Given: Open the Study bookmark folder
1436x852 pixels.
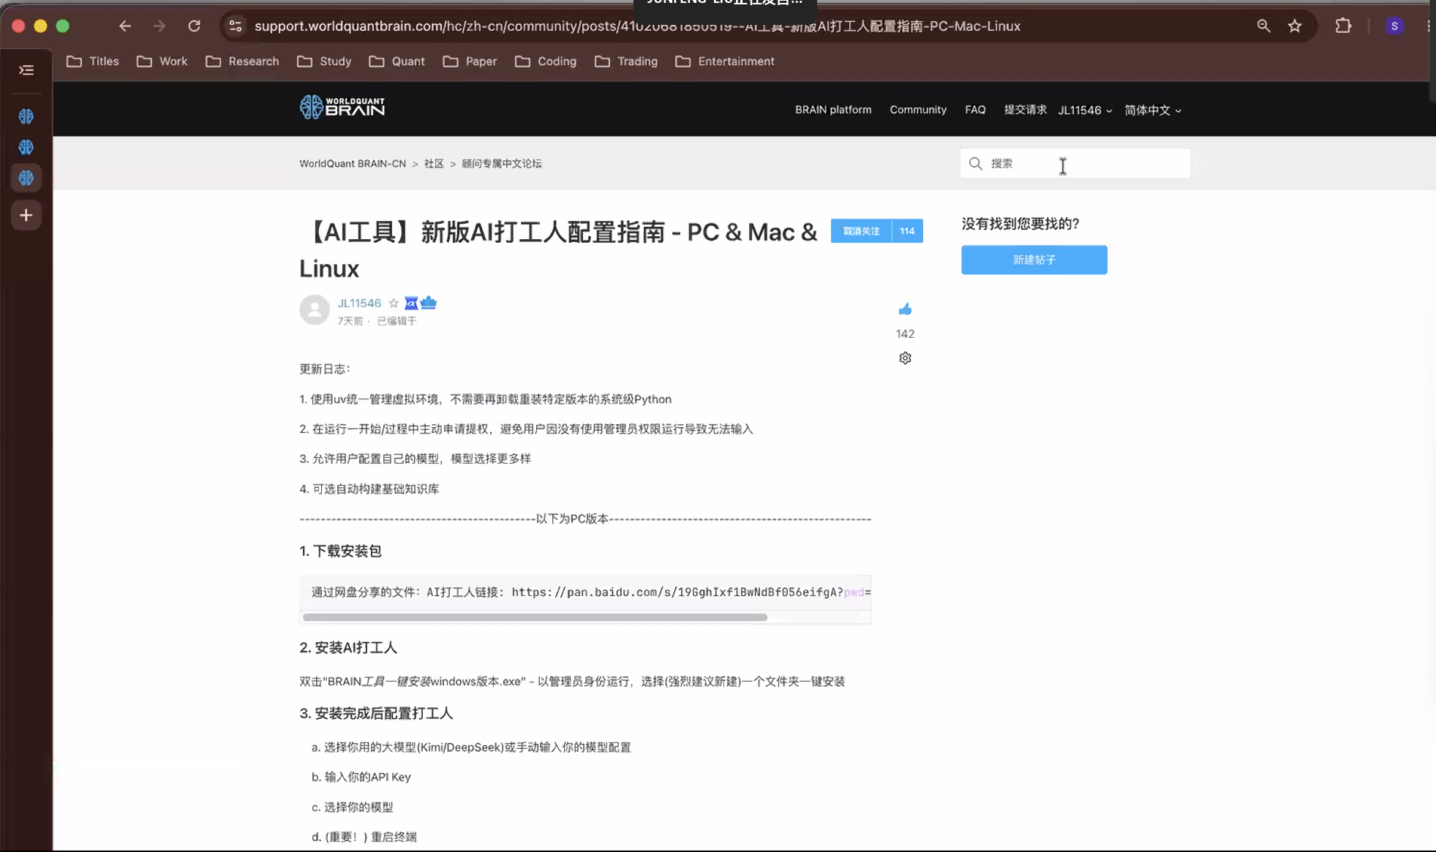Looking at the screenshot, I should pyautogui.click(x=324, y=61).
